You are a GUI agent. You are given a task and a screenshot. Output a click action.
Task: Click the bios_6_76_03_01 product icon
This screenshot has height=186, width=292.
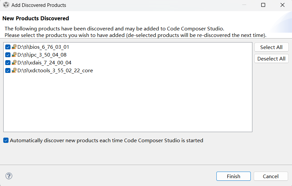pos(14,47)
